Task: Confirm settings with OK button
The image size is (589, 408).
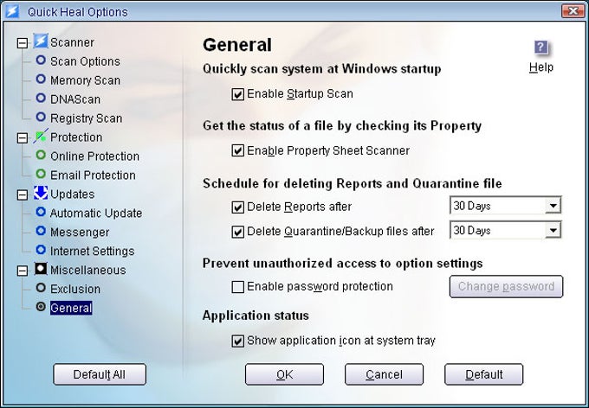Action: (284, 374)
